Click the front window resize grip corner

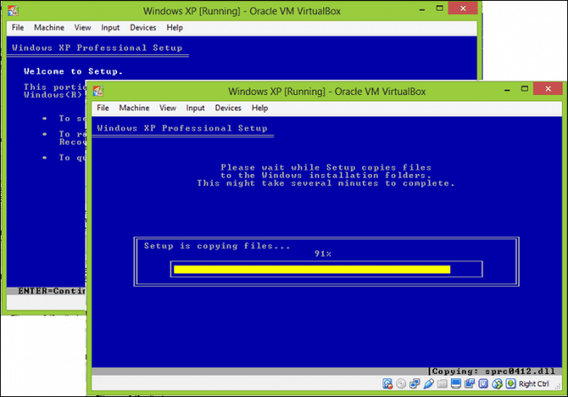click(558, 387)
